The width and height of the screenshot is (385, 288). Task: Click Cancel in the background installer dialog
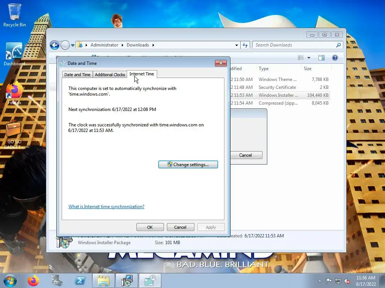246,155
